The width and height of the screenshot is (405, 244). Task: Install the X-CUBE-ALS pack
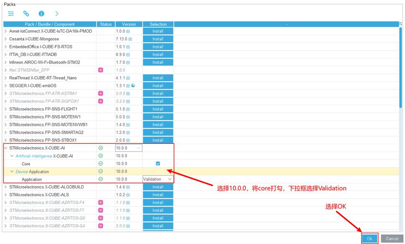pyautogui.click(x=158, y=195)
